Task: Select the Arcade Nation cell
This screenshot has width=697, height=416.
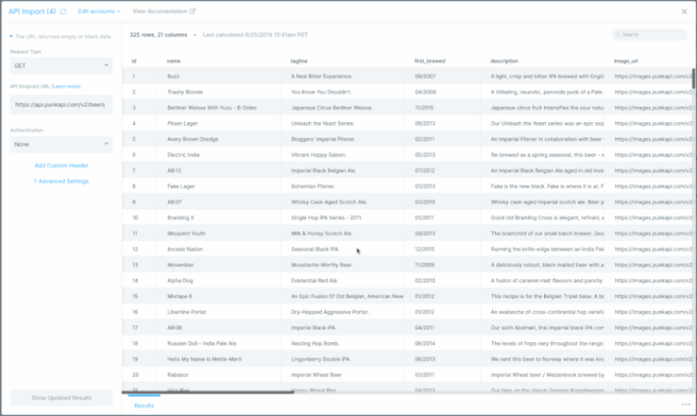Action: 219,249
